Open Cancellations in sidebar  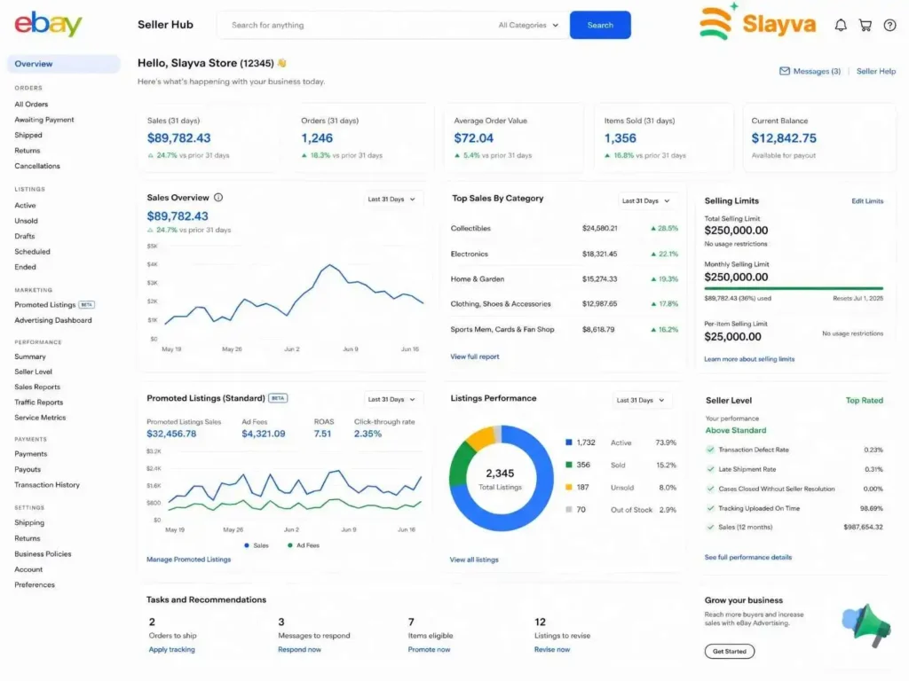[x=37, y=166]
